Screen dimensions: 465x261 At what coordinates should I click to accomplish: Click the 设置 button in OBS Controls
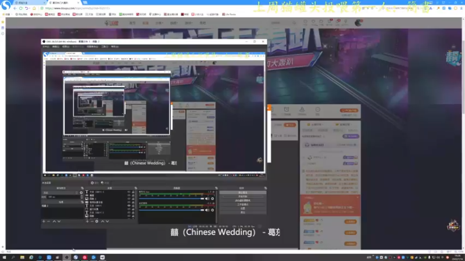[242, 208]
